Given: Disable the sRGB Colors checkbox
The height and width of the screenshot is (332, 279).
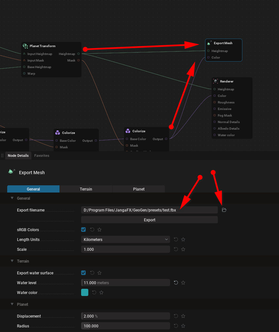Looking at the screenshot, I should (x=83, y=230).
